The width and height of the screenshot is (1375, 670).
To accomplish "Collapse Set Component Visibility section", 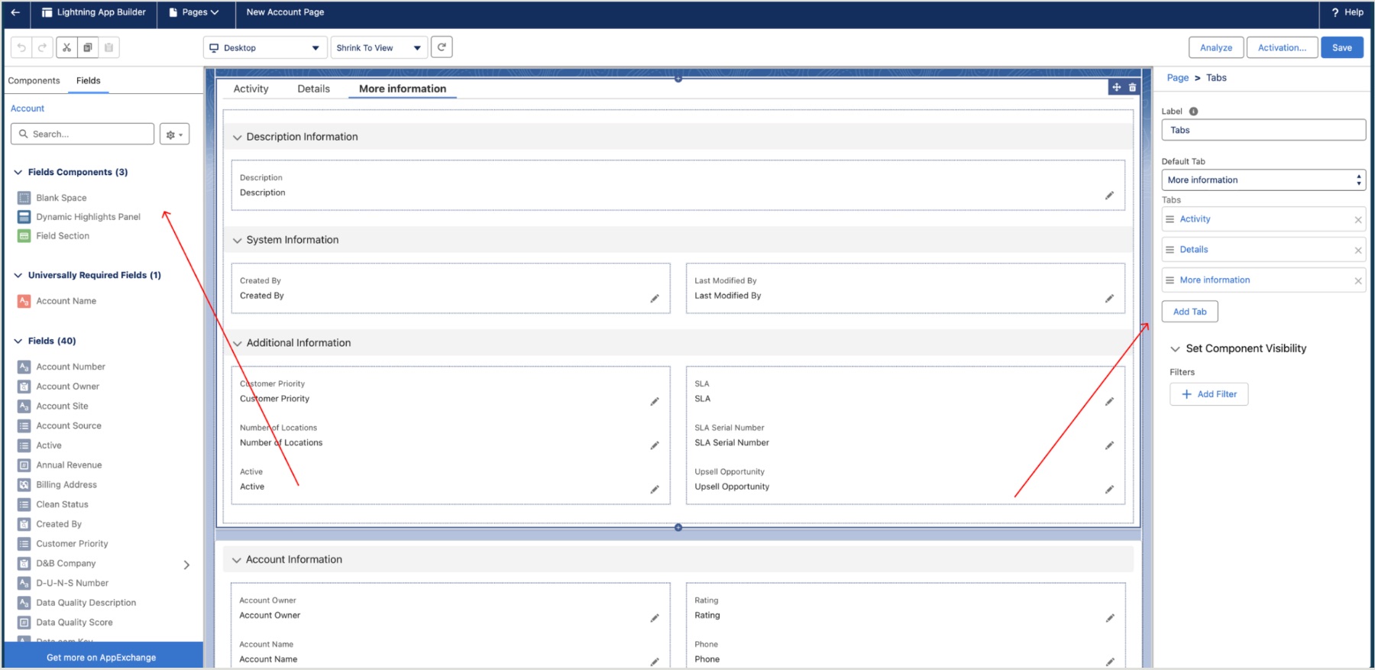I will (x=1175, y=349).
